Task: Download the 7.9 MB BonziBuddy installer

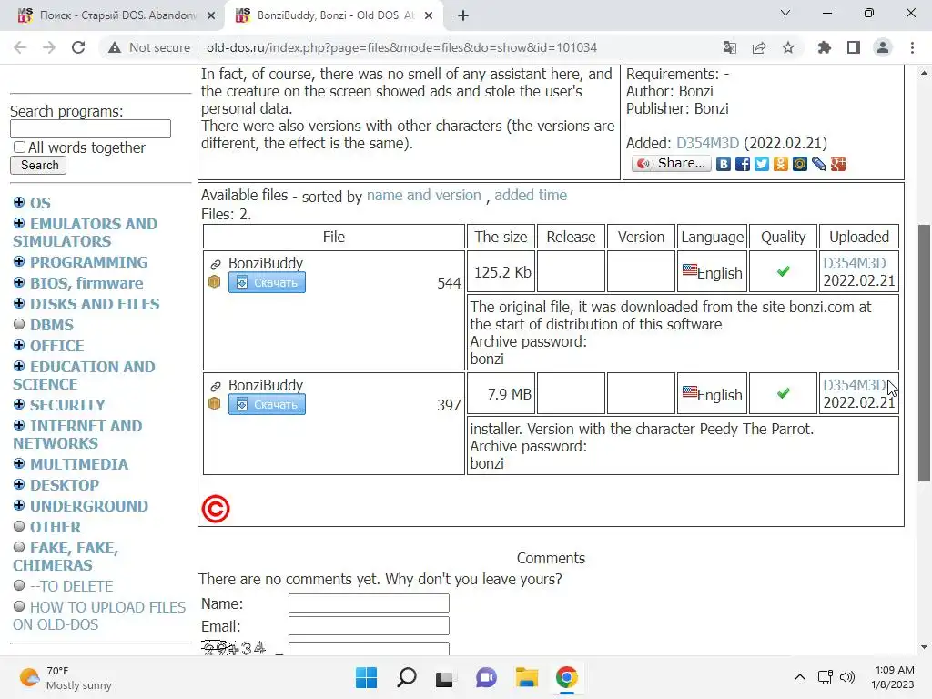Action: point(267,404)
